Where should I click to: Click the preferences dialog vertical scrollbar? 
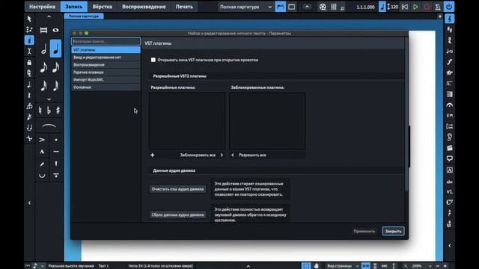click(x=406, y=114)
